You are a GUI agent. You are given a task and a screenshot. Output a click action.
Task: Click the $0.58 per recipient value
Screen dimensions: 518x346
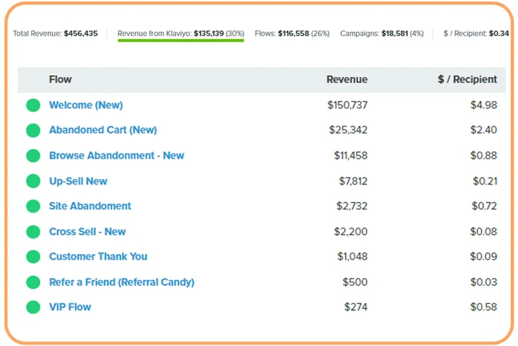coord(484,307)
